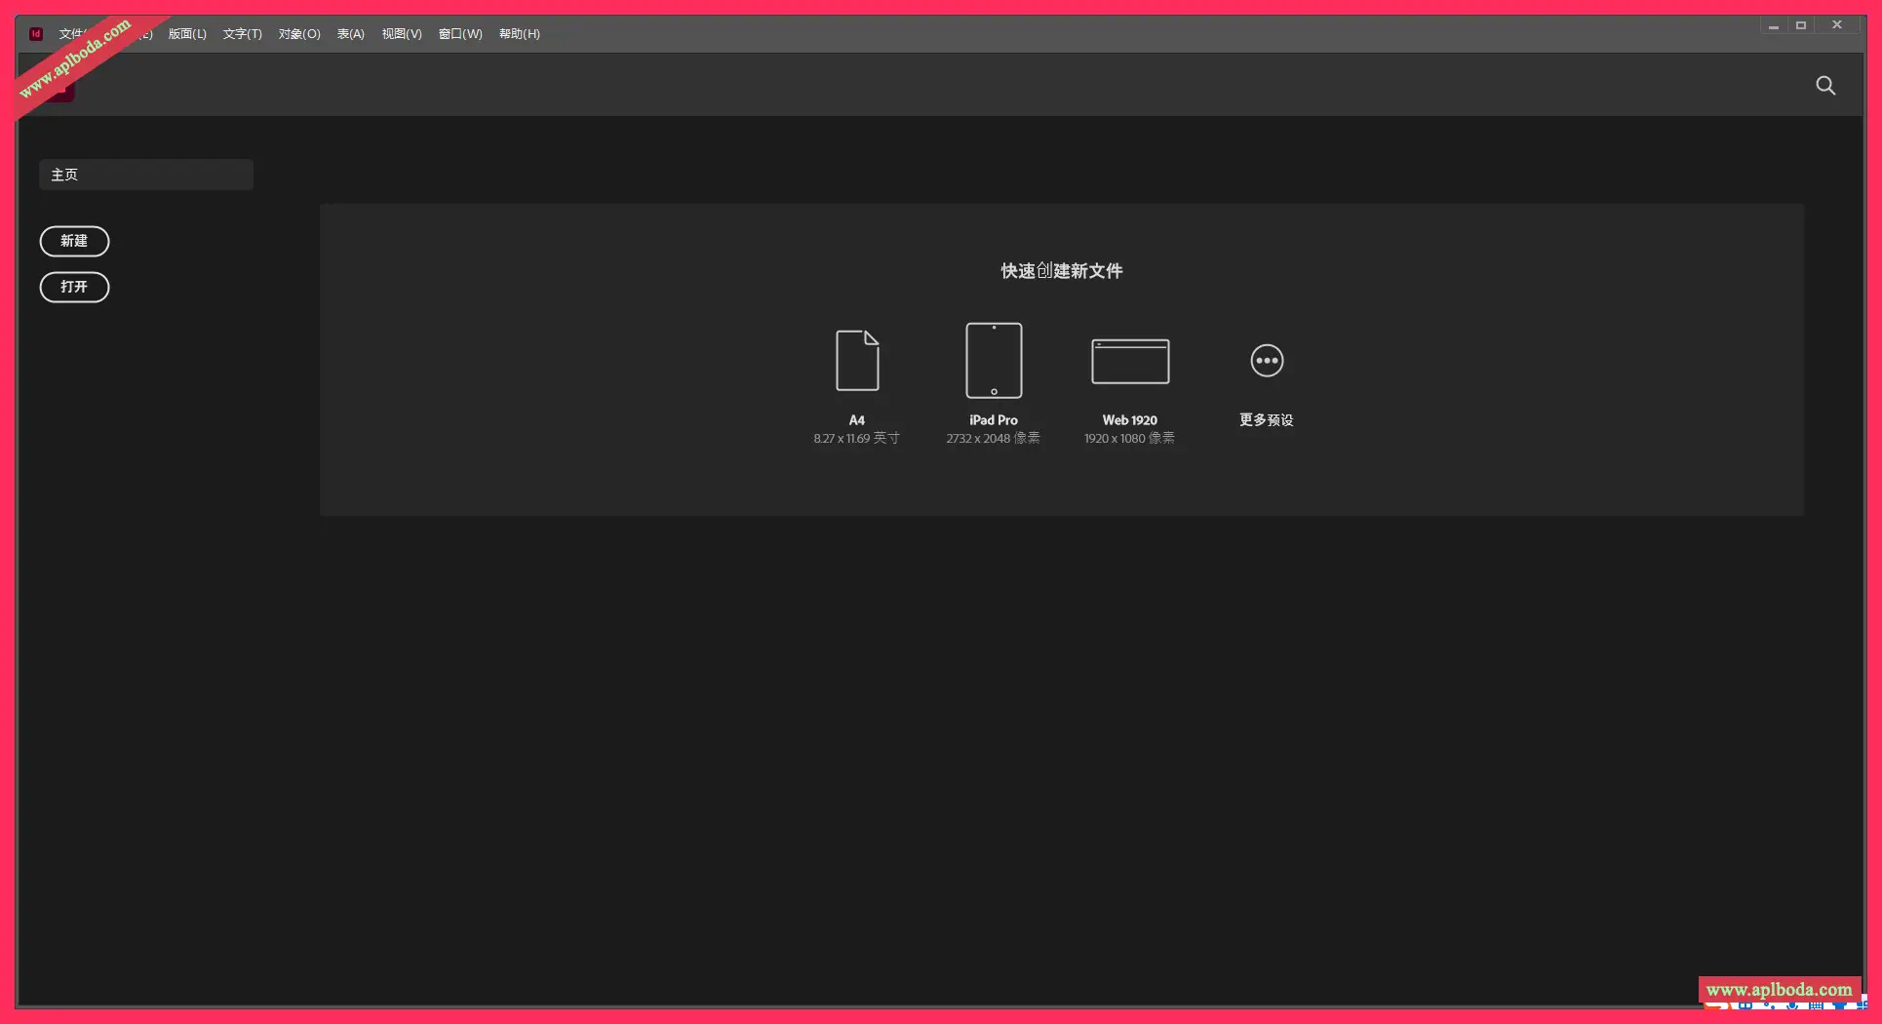This screenshot has width=1882, height=1024.
Task: Minimize the InDesign window
Action: tap(1774, 26)
